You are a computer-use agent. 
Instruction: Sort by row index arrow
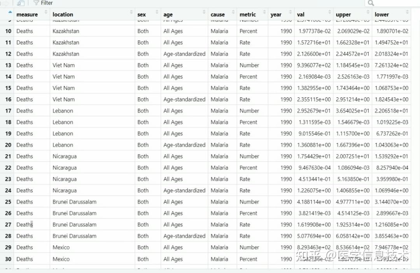(10, 12)
